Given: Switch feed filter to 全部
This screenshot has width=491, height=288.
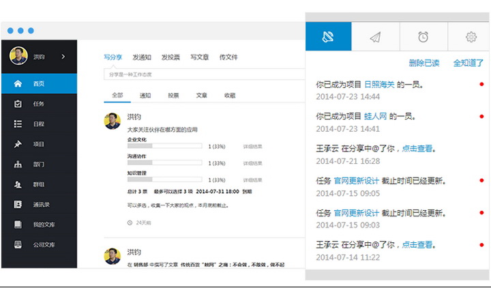Looking at the screenshot, I should (x=117, y=95).
